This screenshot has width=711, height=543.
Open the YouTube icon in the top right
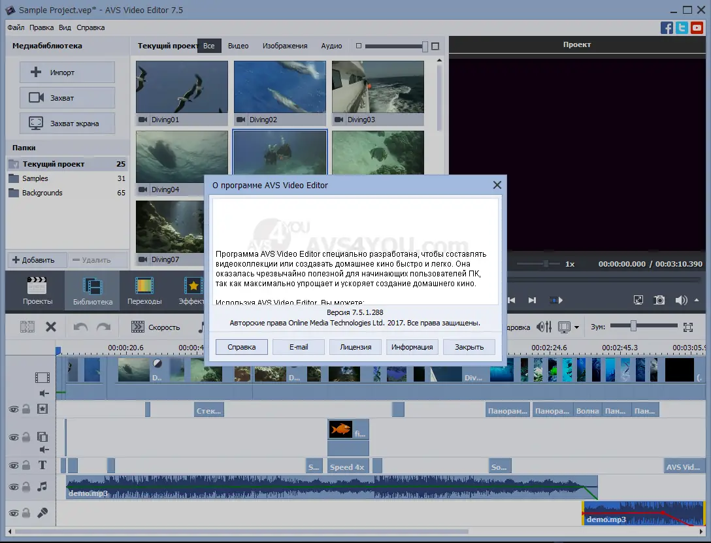[697, 27]
